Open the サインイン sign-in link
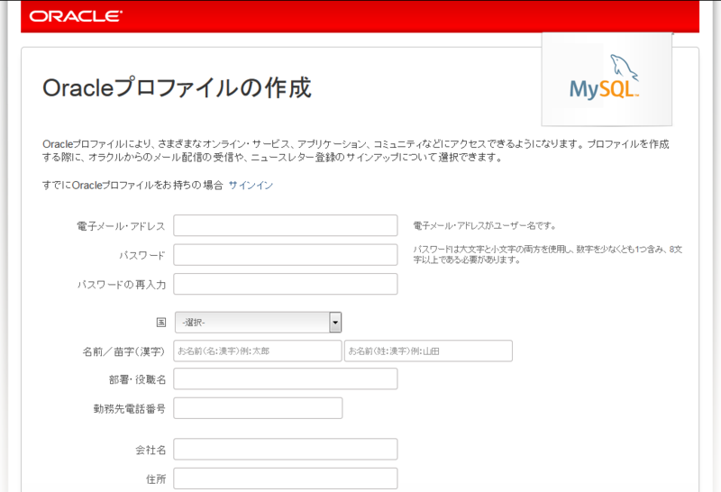721x492 pixels. pos(251,186)
